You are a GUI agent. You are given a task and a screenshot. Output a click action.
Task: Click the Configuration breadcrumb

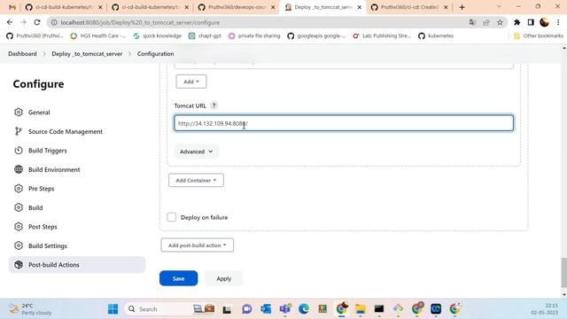click(156, 54)
